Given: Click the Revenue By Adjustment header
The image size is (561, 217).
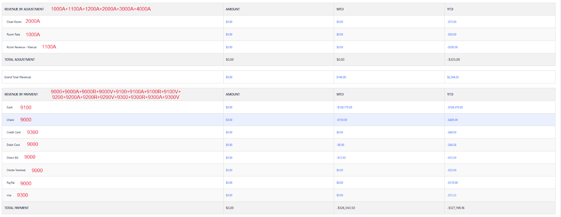Looking at the screenshot, I should pos(24,9).
